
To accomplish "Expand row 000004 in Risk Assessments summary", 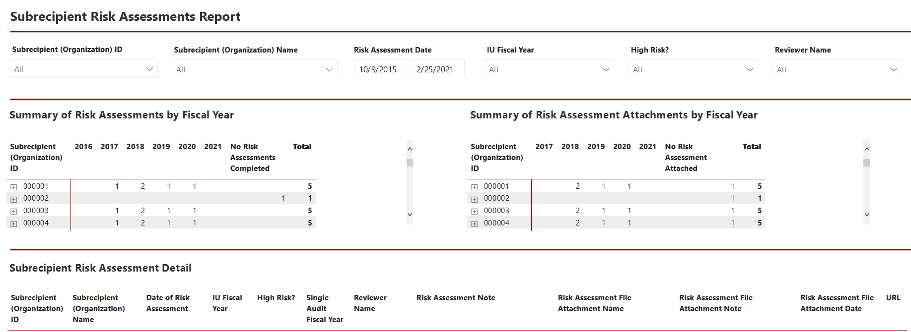I will click(14, 223).
